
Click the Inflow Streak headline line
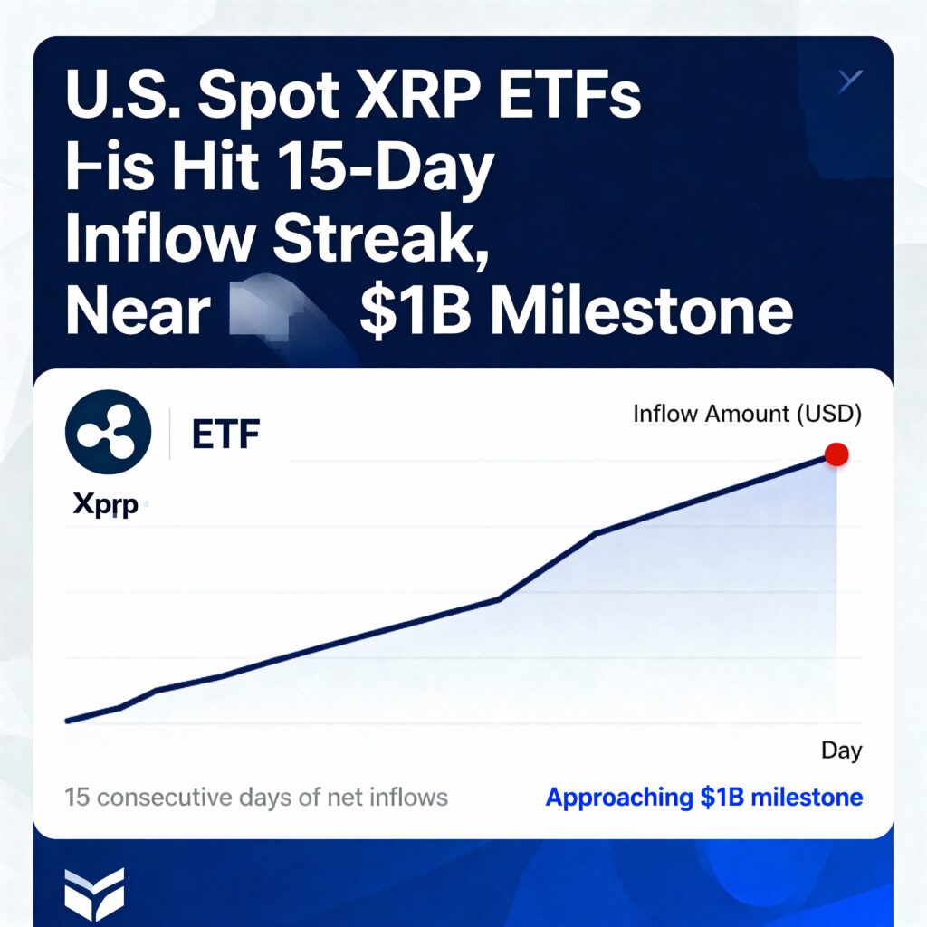[x=277, y=238]
